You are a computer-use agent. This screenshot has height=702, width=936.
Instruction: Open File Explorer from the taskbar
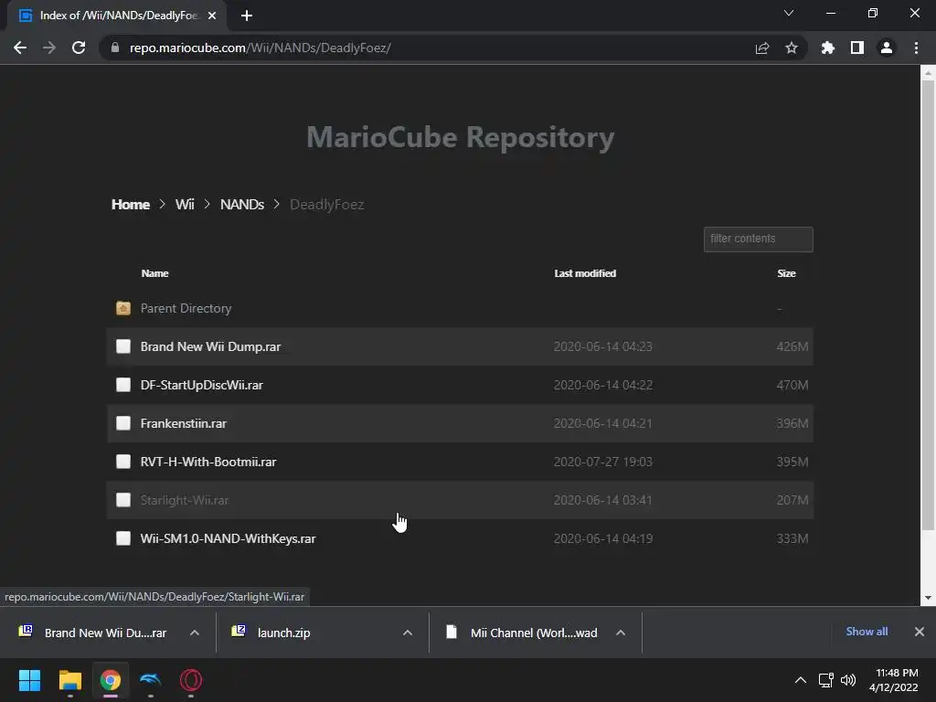pos(69,680)
